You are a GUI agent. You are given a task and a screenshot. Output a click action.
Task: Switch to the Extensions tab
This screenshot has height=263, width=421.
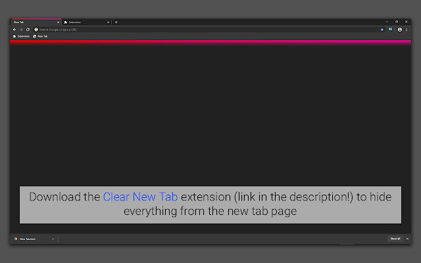point(86,22)
